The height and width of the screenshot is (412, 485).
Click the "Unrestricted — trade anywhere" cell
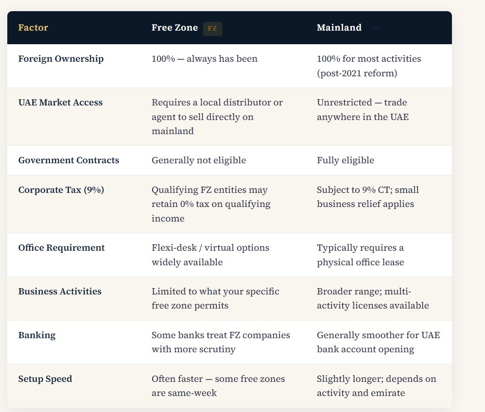(x=363, y=110)
